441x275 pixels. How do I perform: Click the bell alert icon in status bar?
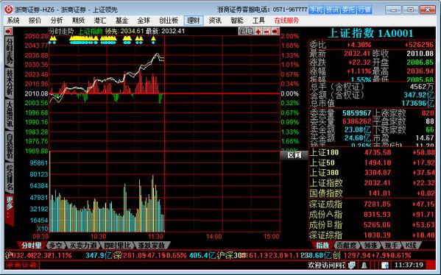point(364,265)
